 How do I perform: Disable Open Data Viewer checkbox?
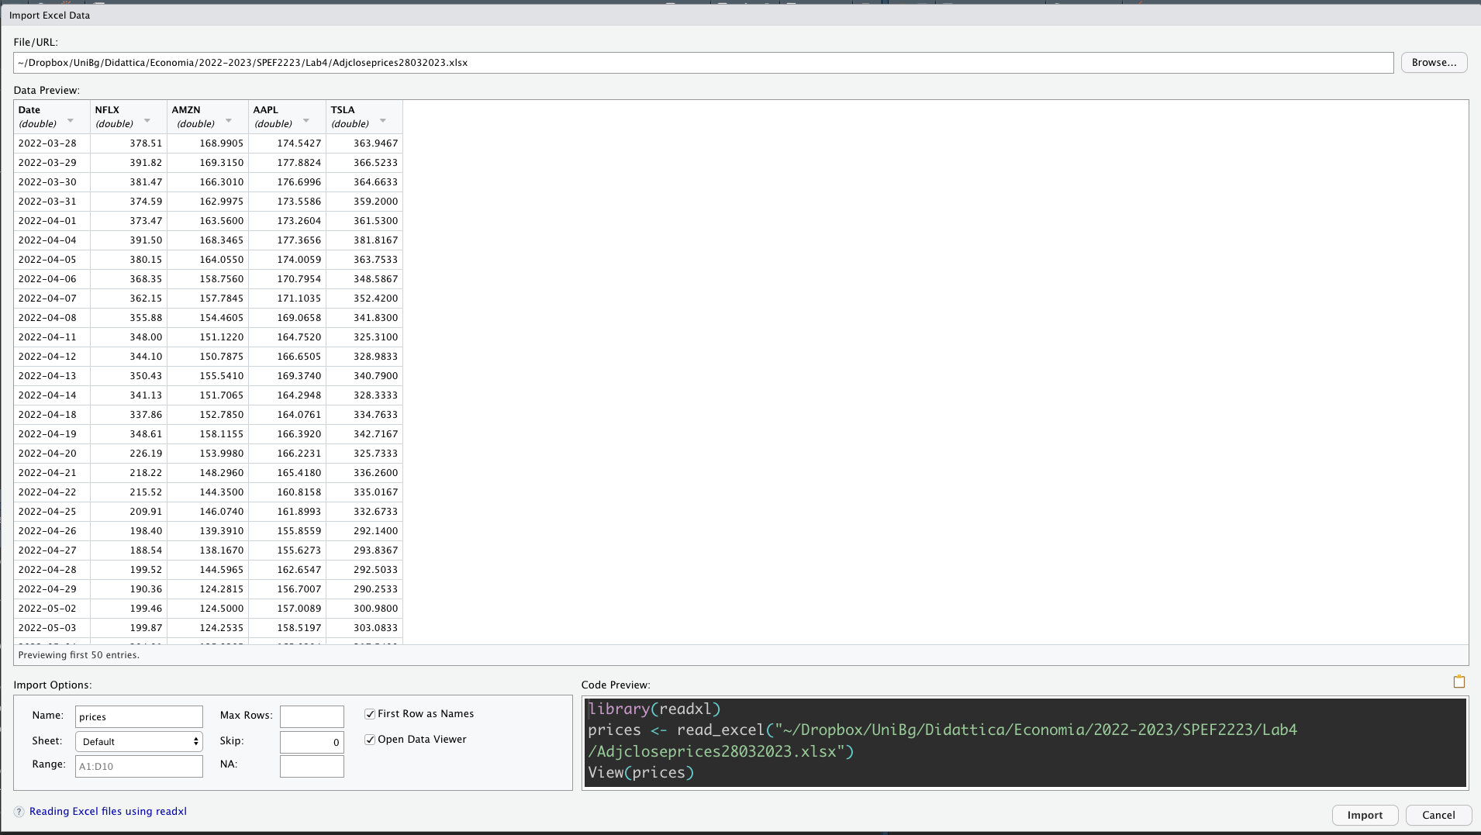pyautogui.click(x=370, y=740)
